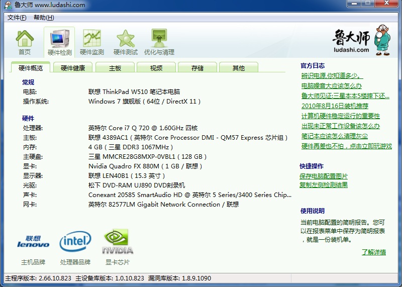
Task: Click the 操作系统: label
Action: coord(36,102)
